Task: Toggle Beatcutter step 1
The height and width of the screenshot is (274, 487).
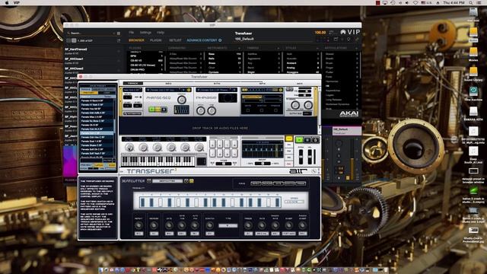Action: (x=142, y=202)
